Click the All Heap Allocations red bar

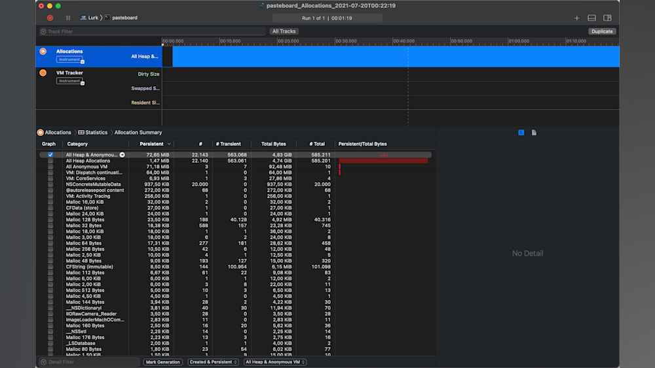(383, 161)
